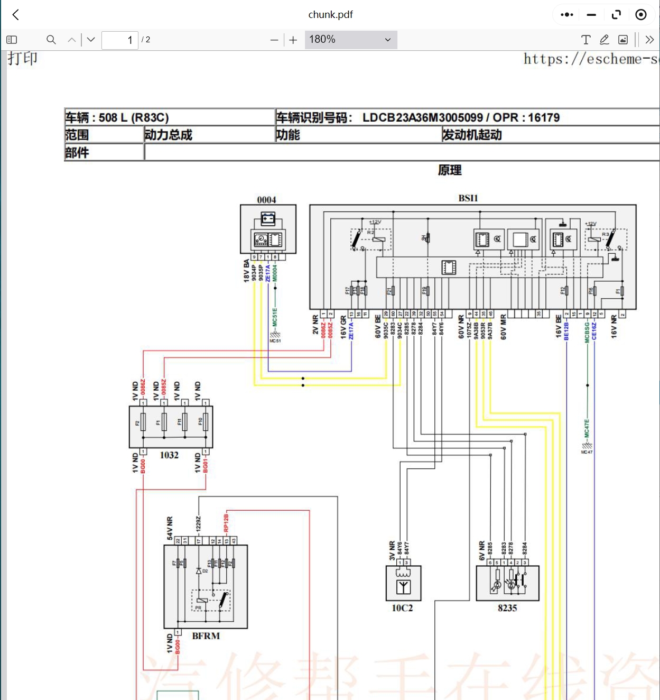Viewport: 660px width, 700px height.
Task: Click the chunk.pdf title
Action: (331, 14)
